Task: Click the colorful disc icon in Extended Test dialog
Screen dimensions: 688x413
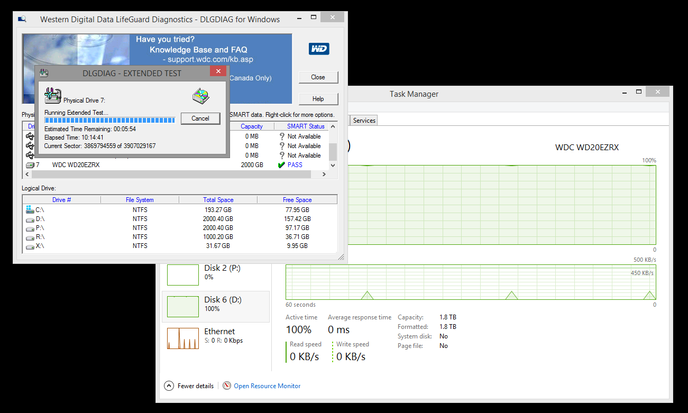Action: coord(200,96)
